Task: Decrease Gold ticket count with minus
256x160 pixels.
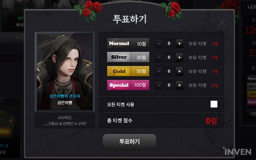Action: (159, 71)
